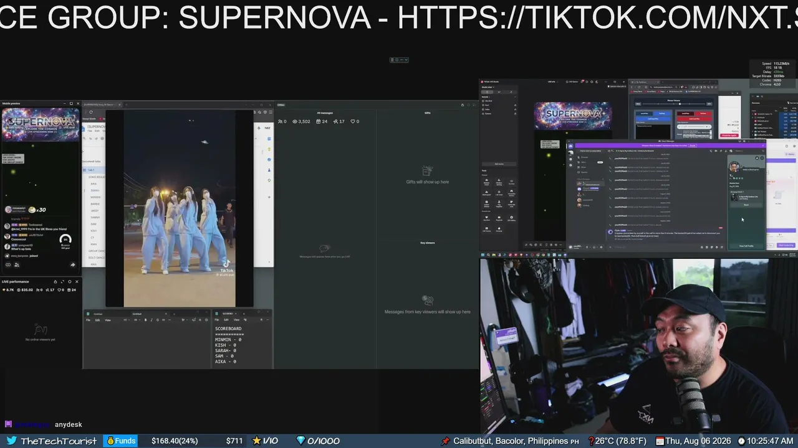Click the gift count icon showing 24 in All messages
Viewport: 798px width, 448px height.
tap(318, 121)
